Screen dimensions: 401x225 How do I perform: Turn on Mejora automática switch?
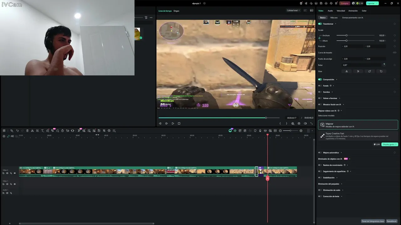click(x=320, y=152)
